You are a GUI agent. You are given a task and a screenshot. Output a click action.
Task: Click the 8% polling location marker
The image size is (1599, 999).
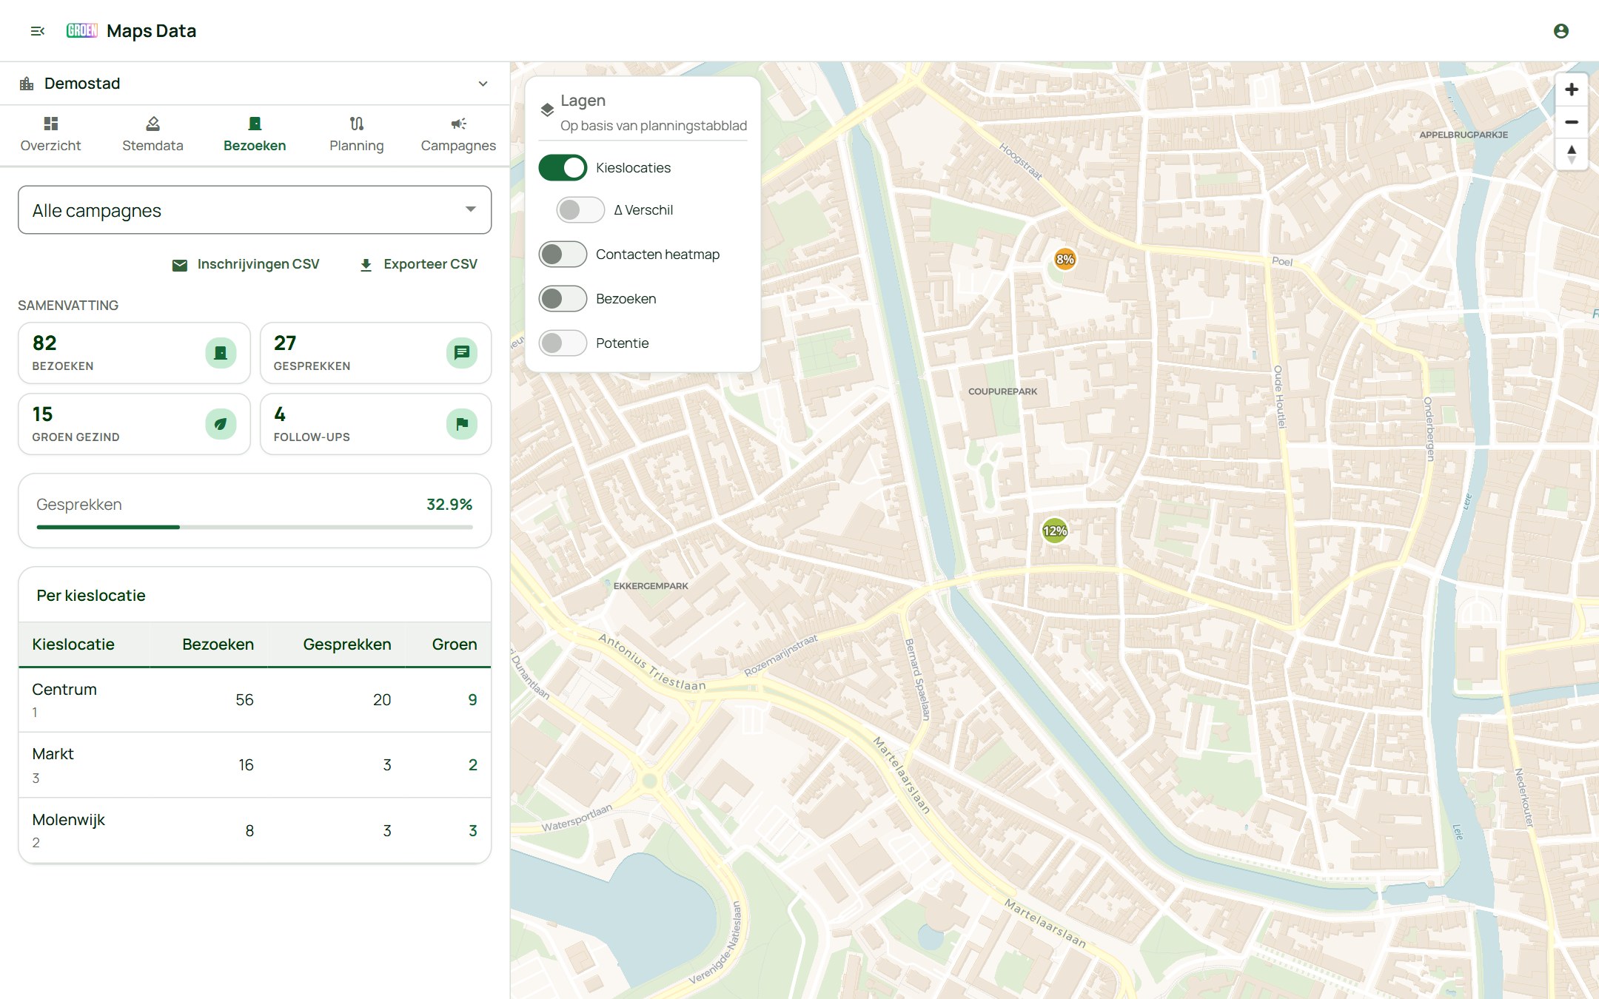[x=1065, y=259]
